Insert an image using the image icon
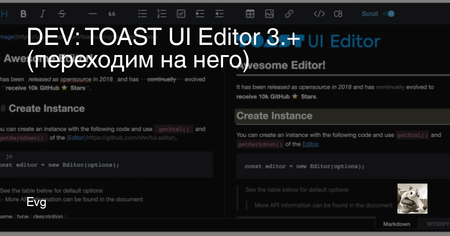Viewport: 450px width, 236px height. pos(269,13)
